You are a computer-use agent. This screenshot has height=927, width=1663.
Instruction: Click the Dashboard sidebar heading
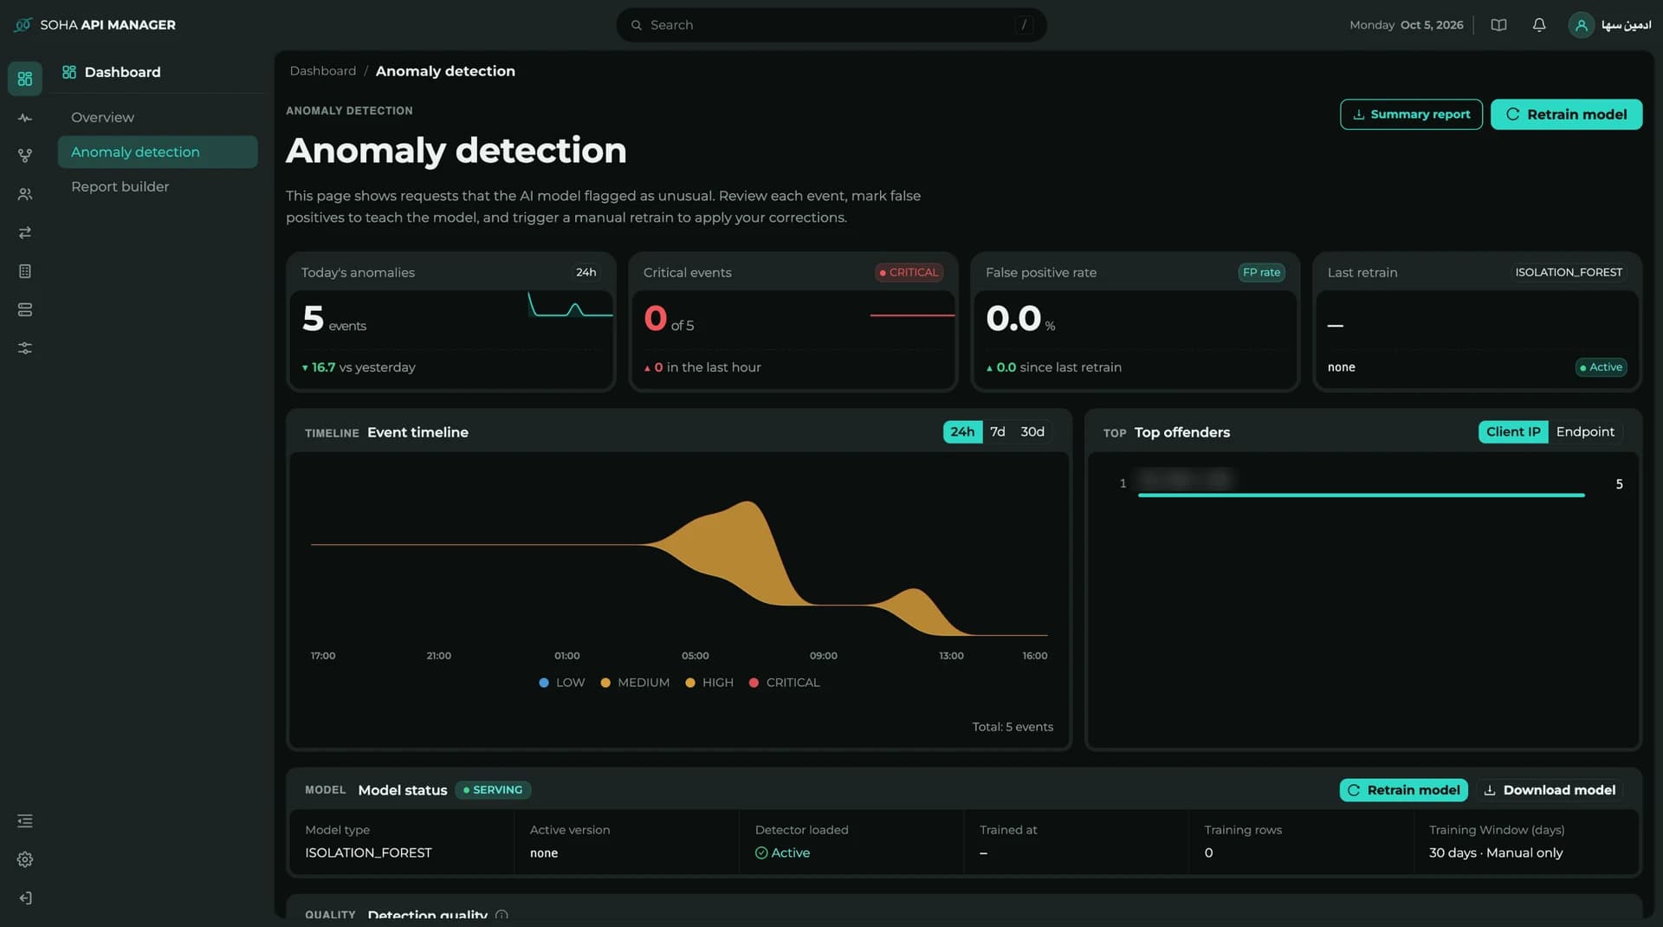click(x=112, y=72)
